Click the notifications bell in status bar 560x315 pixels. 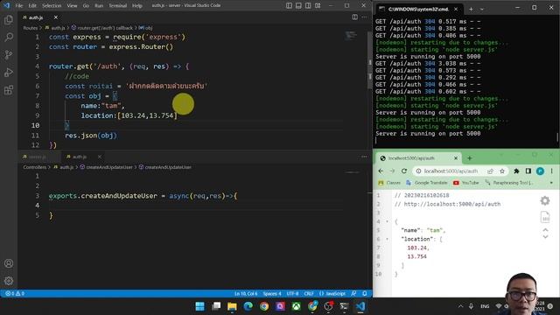[365, 294]
